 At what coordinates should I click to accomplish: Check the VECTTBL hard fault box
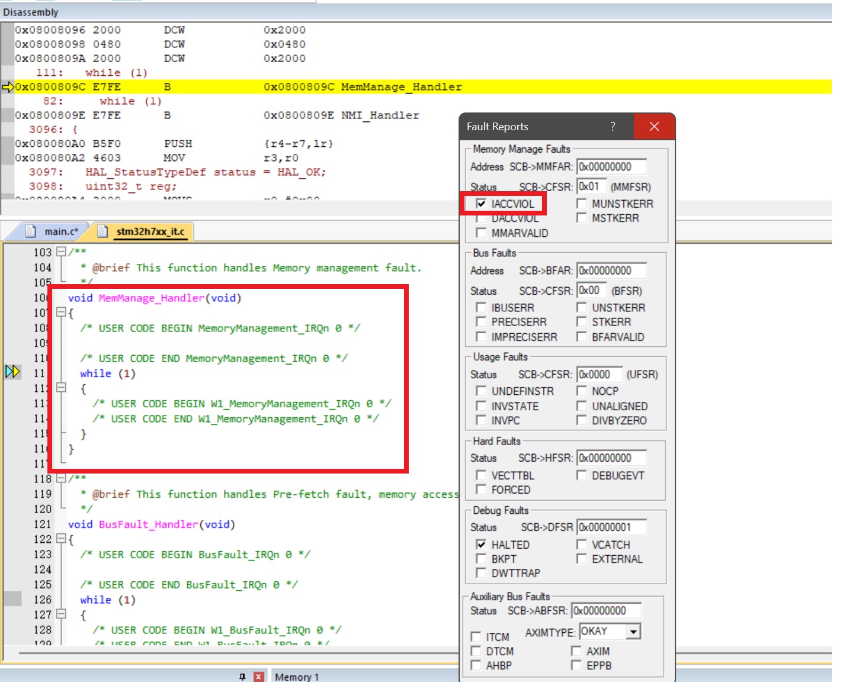click(x=481, y=475)
